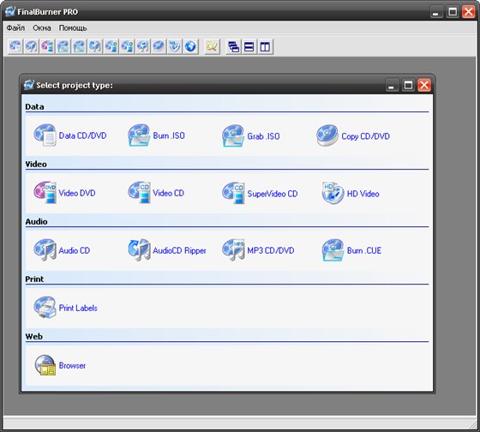Tile windows horizontally from the toolbar
Image resolution: width=480 pixels, height=432 pixels.
tap(249, 47)
